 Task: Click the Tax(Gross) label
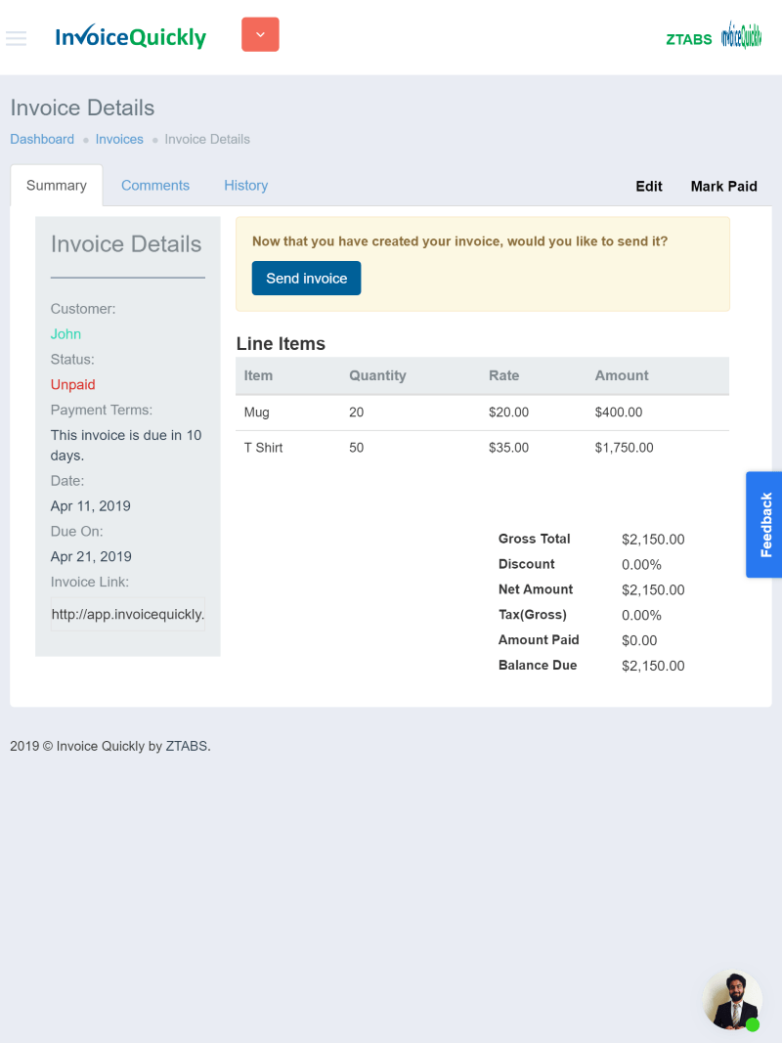[x=532, y=615]
